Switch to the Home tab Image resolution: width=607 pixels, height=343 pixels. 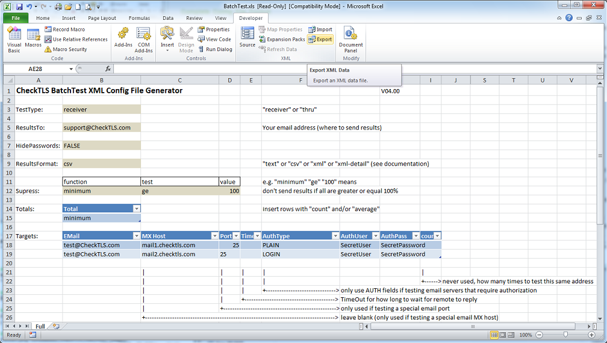pyautogui.click(x=43, y=18)
